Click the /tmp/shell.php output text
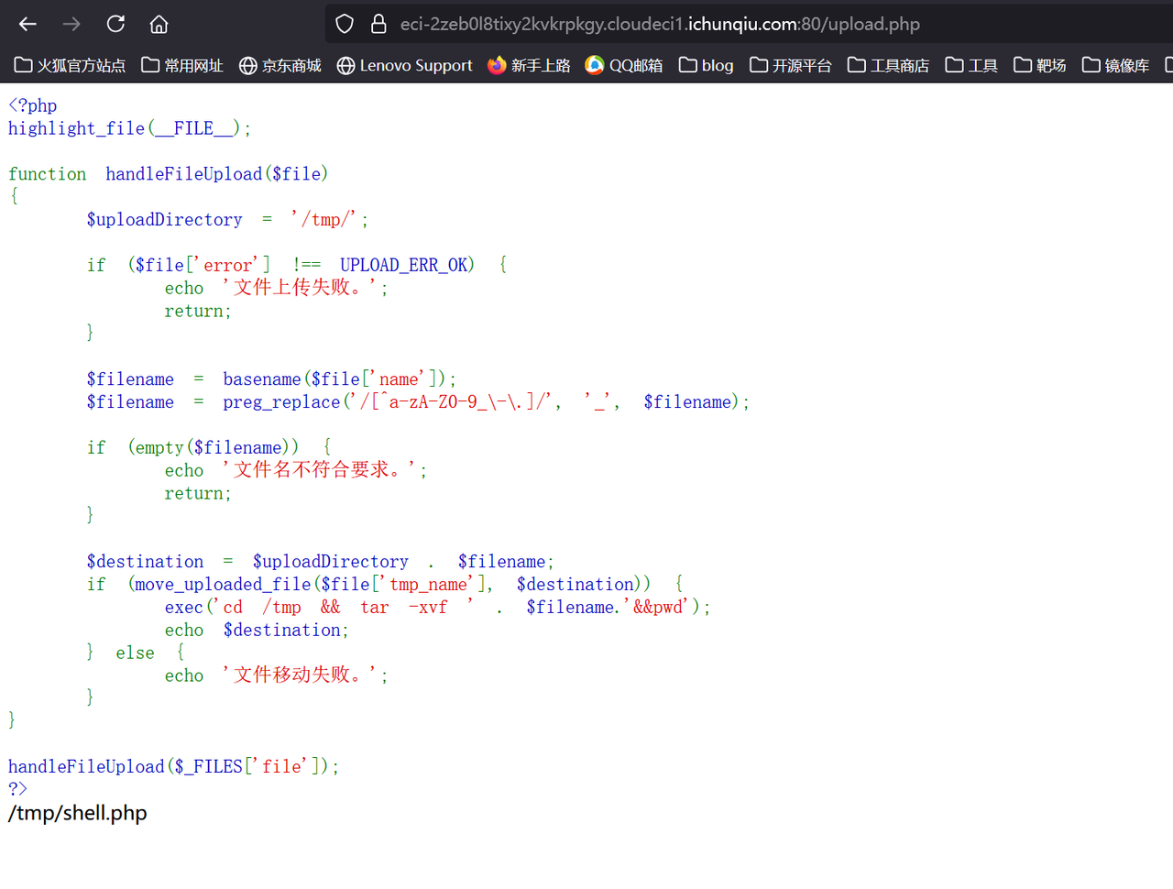 [78, 813]
